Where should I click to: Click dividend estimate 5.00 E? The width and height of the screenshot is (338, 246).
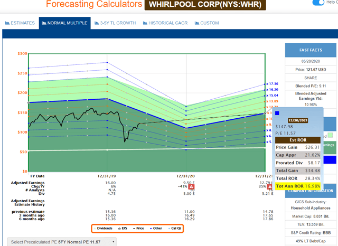[x=189, y=194]
